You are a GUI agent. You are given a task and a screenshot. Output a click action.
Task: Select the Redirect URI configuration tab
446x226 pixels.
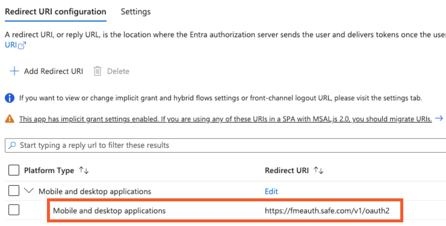[55, 12]
